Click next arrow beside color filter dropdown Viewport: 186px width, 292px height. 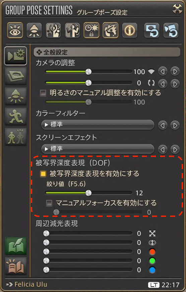click(x=175, y=125)
